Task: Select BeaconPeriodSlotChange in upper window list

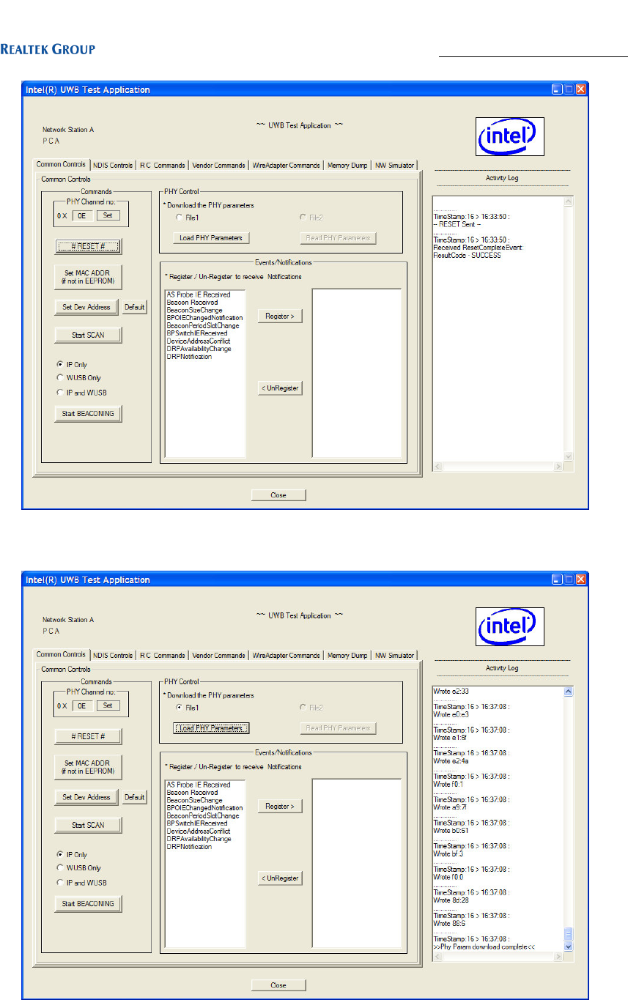Action: (203, 325)
